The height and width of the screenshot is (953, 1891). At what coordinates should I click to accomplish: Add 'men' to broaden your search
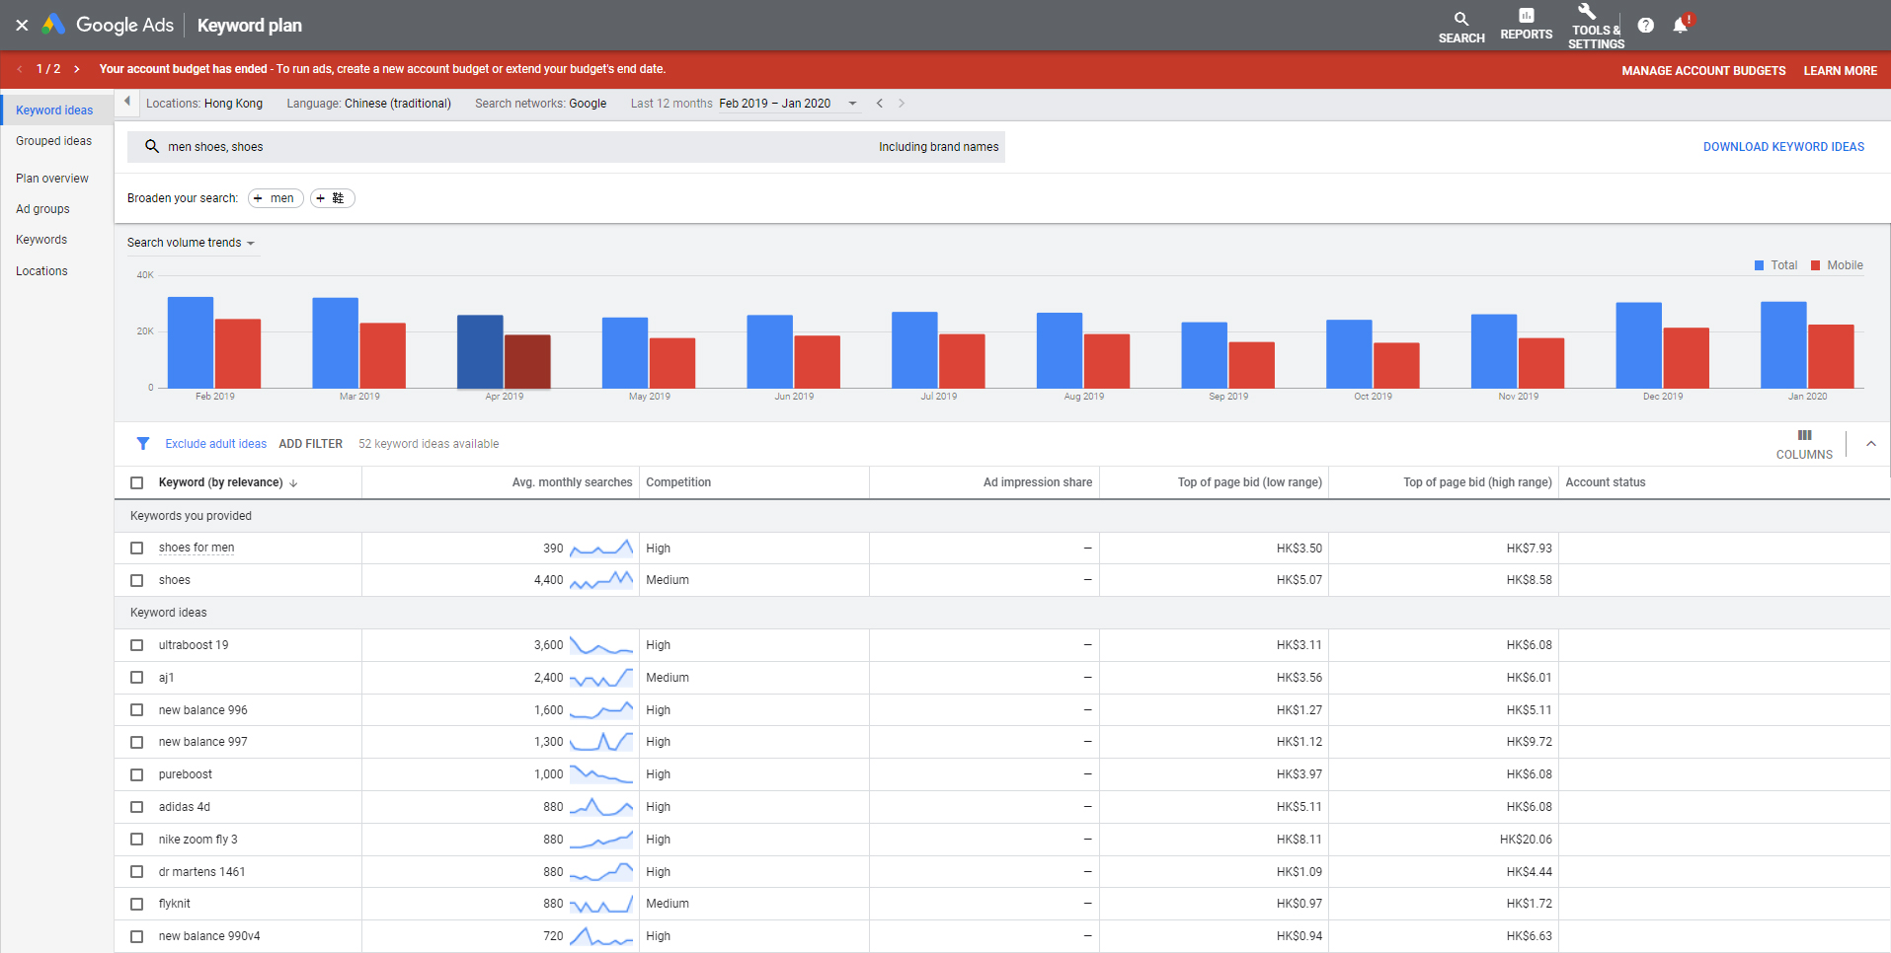point(276,198)
